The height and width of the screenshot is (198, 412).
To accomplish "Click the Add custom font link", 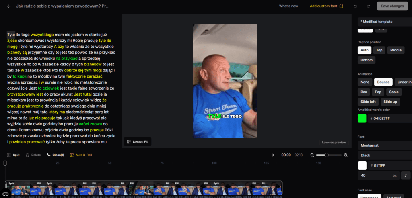I will [326, 6].
